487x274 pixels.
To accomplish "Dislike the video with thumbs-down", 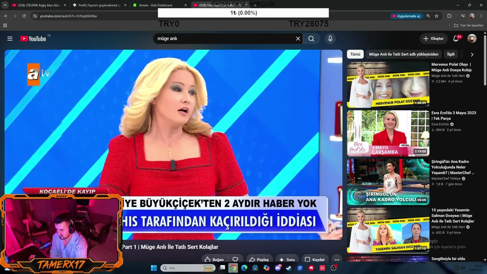I will point(236,260).
